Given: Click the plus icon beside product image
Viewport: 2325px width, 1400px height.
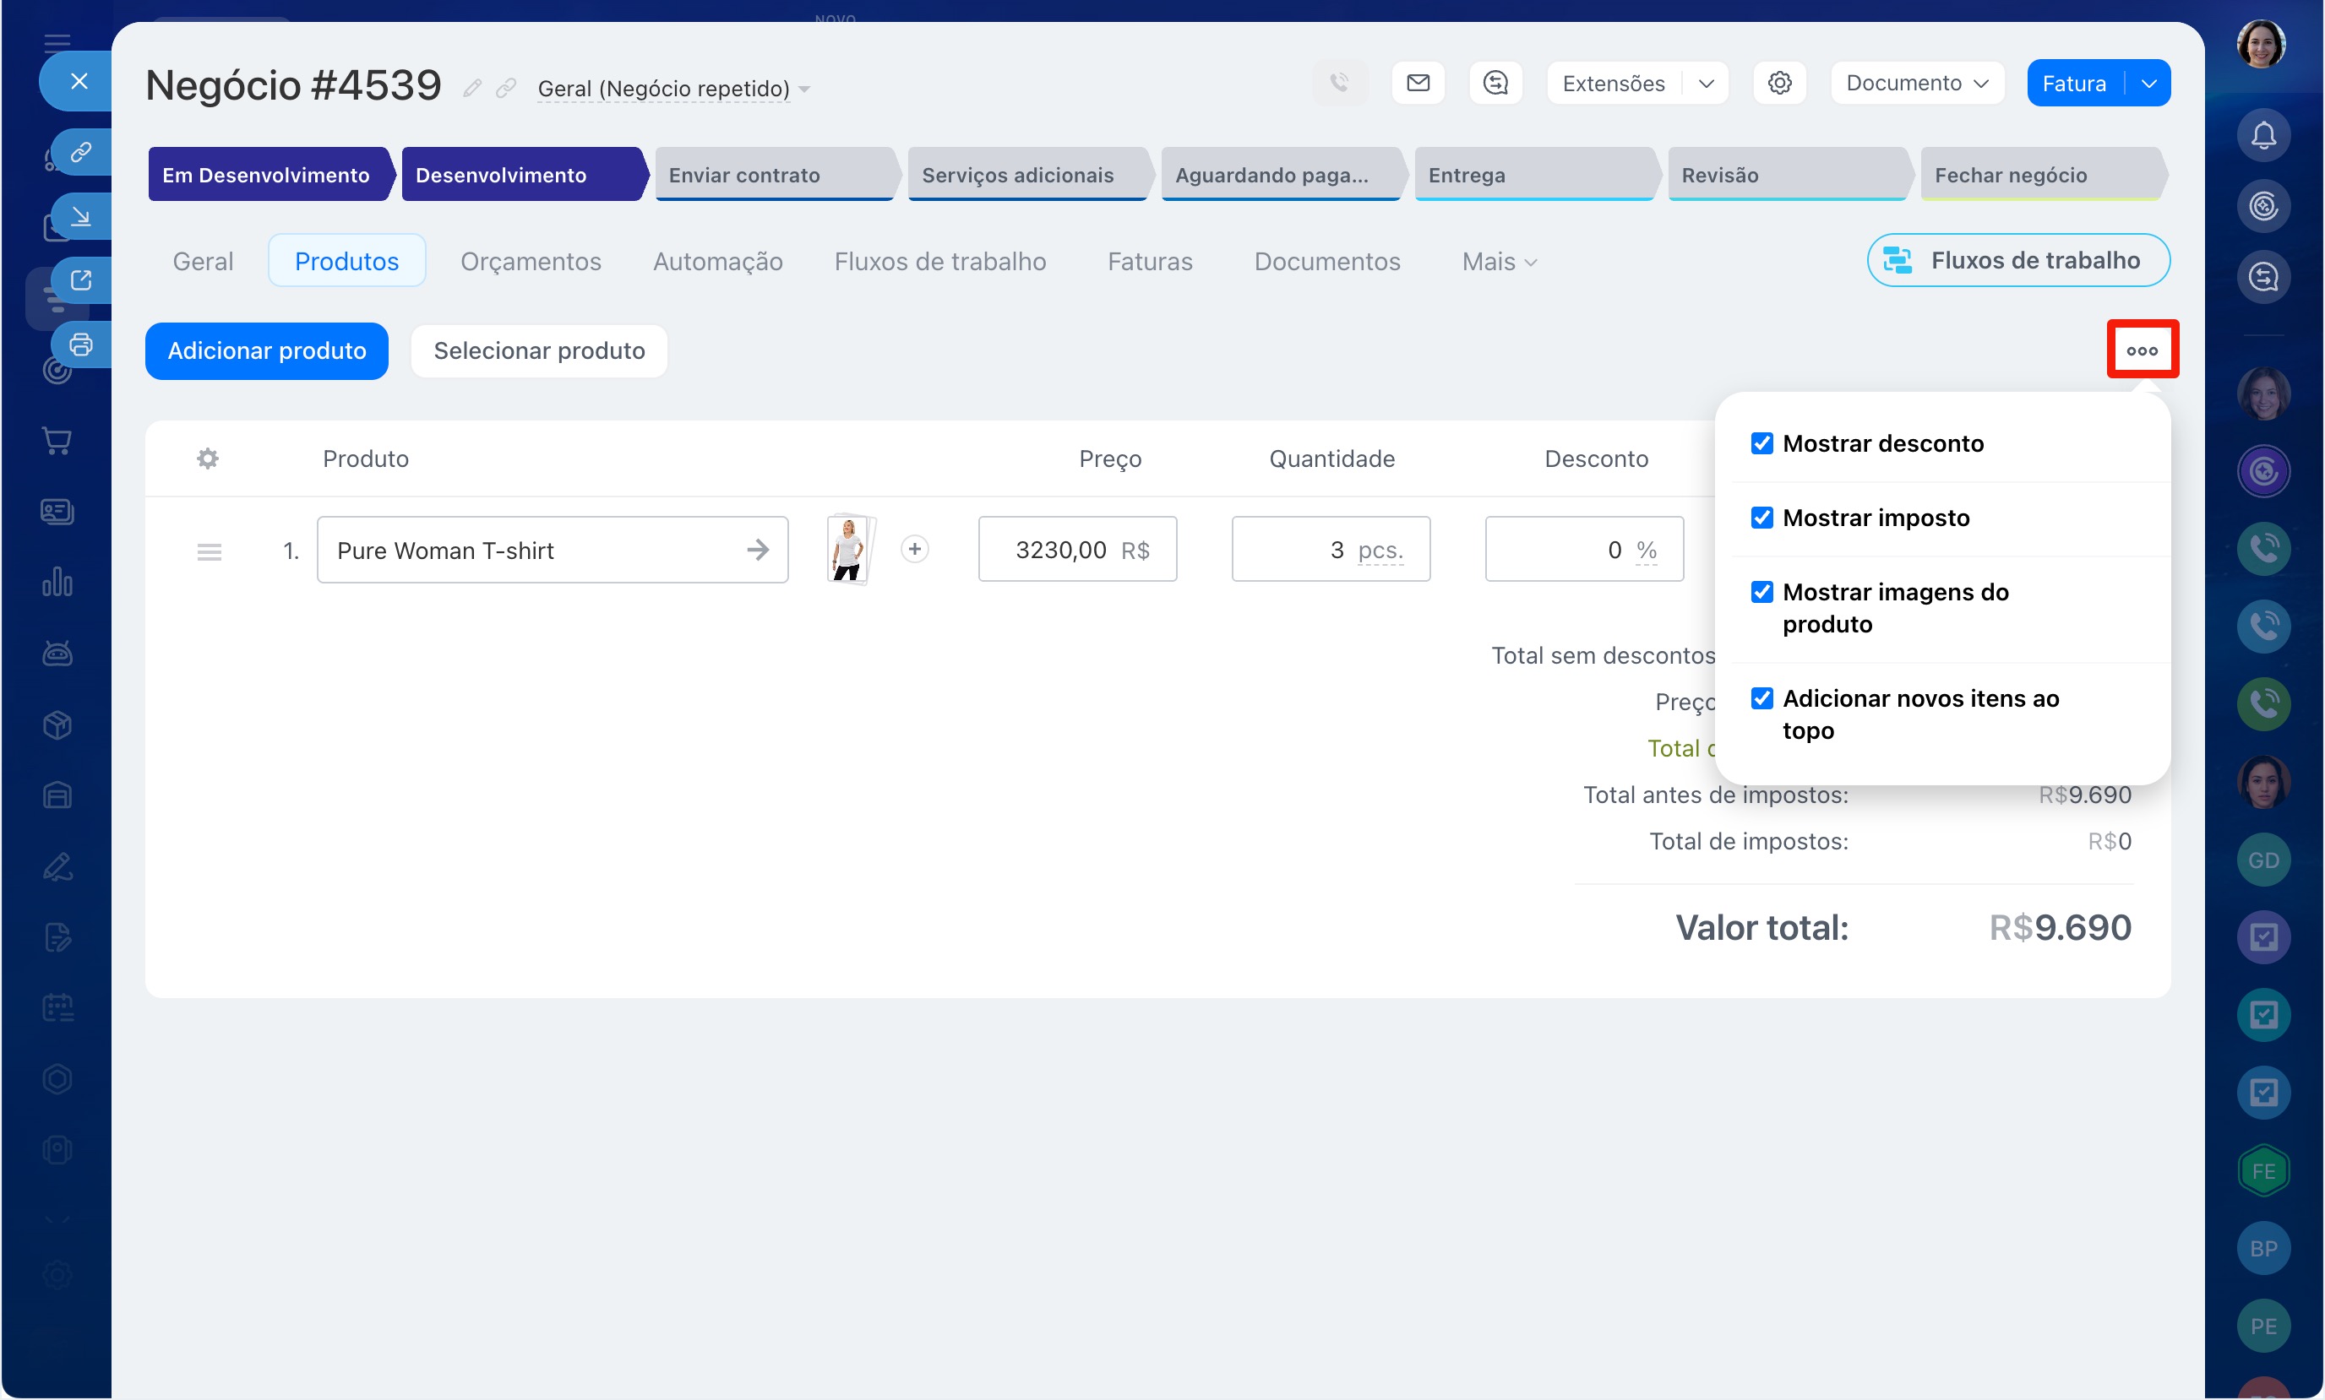Looking at the screenshot, I should click(x=913, y=549).
